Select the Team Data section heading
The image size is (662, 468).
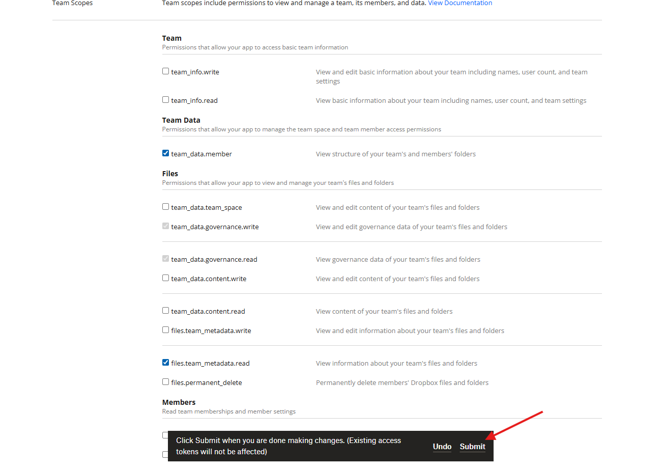181,120
